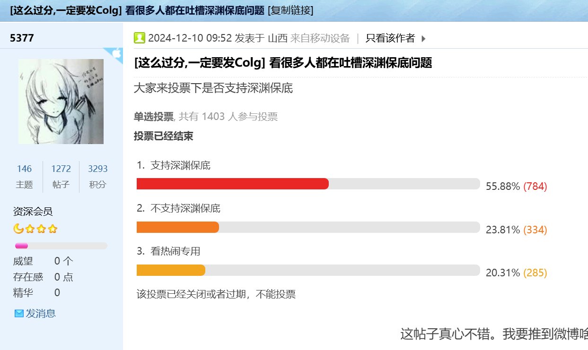Viewport: 588px width, 350px height.
Task: Click the green user icon beside post date
Action: coord(140,38)
